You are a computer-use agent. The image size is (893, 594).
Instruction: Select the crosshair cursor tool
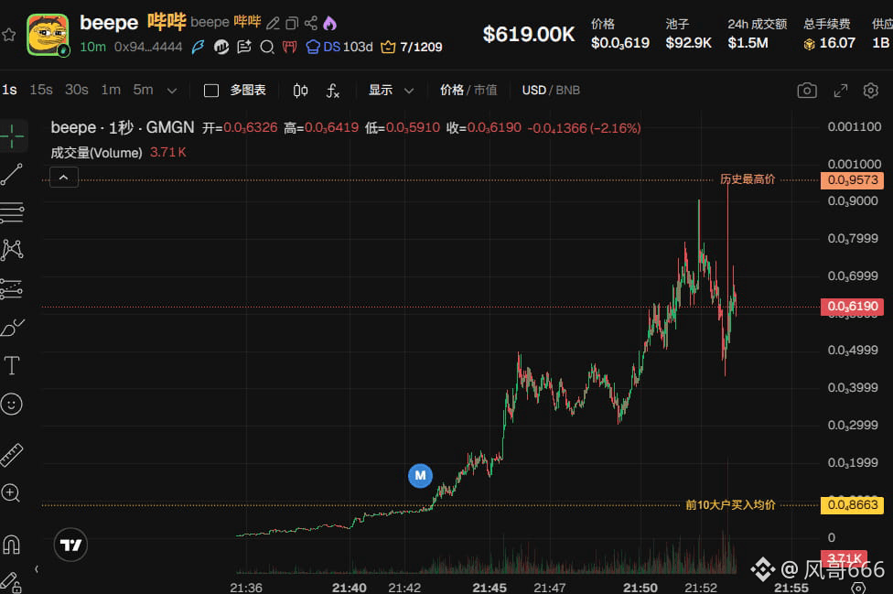pyautogui.click(x=12, y=135)
